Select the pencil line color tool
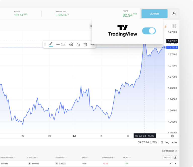The height and width of the screenshot is (167, 193). [51, 44]
